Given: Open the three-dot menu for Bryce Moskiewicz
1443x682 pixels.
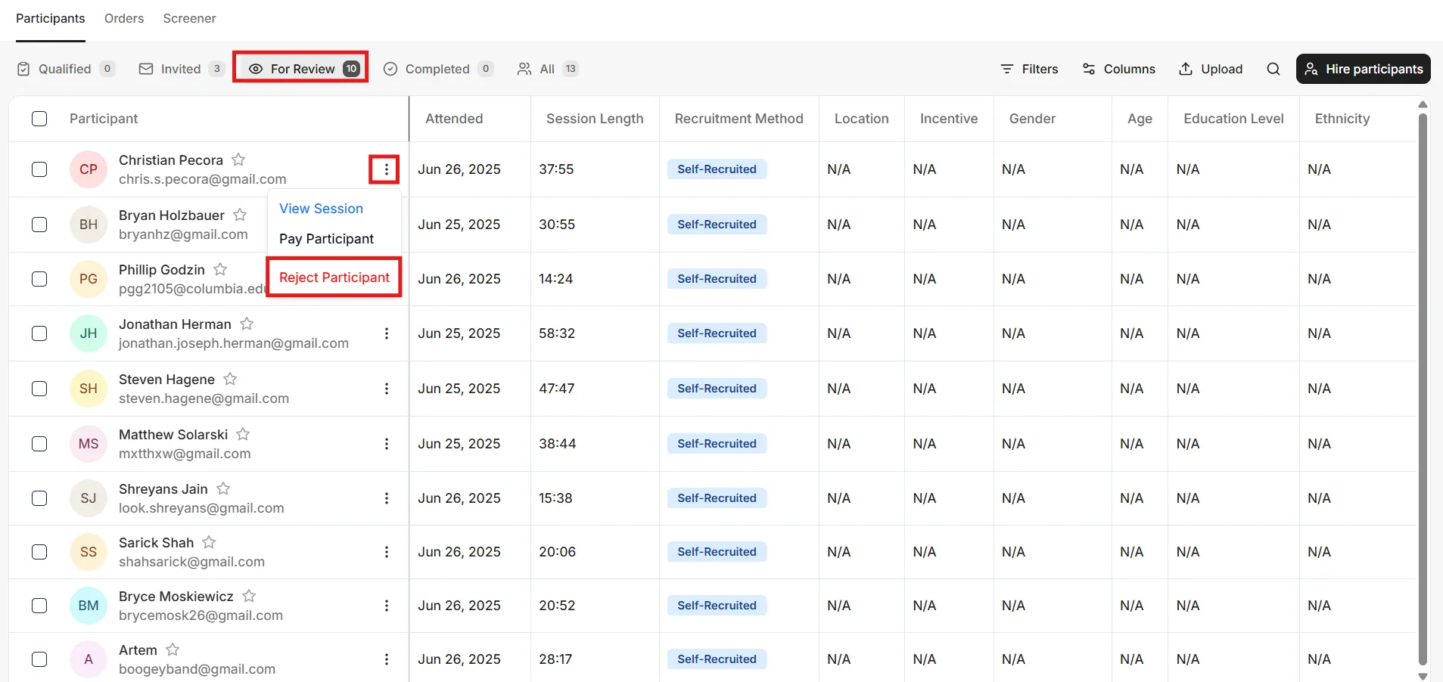Looking at the screenshot, I should [x=387, y=606].
